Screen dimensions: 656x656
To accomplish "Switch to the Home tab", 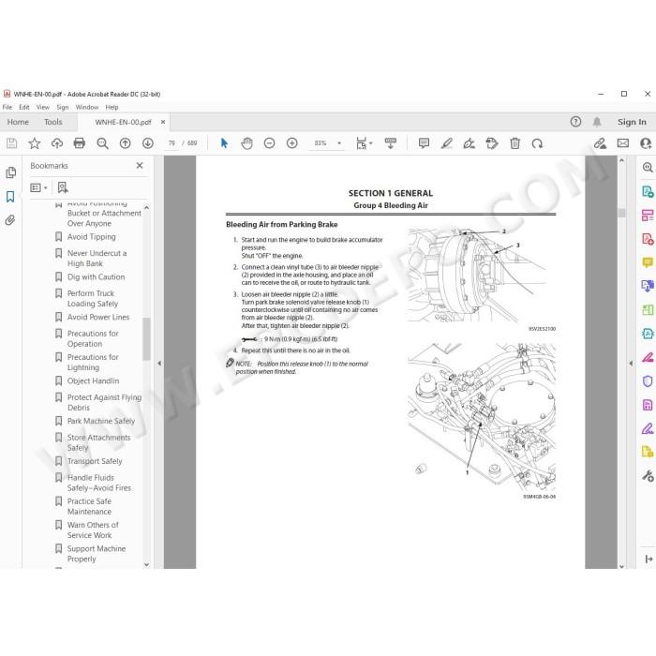I will tap(18, 122).
